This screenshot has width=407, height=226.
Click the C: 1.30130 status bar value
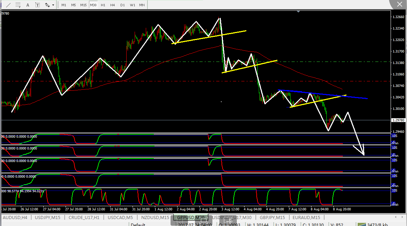pos(313,225)
